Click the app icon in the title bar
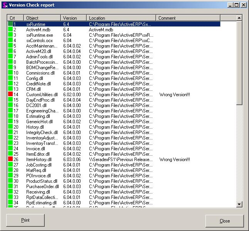Image resolution: width=249 pixels, height=231 pixels. (x=5, y=5)
